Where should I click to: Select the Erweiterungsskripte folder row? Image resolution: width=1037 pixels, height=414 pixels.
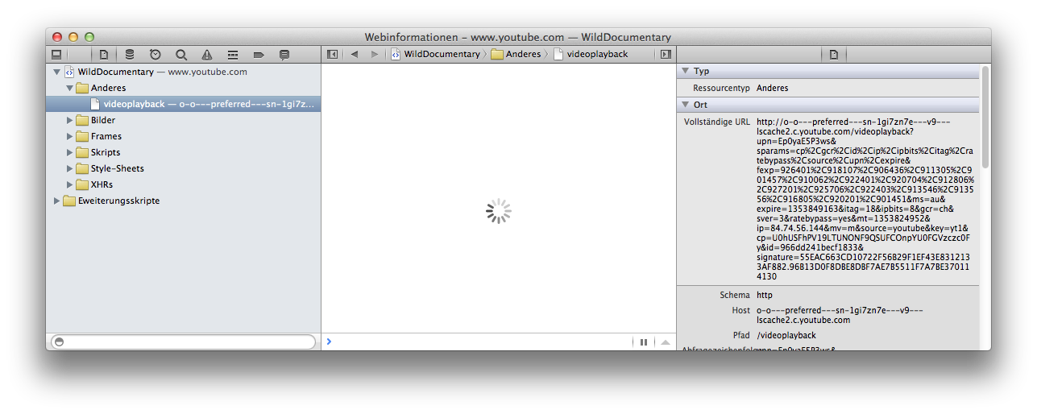point(183,201)
